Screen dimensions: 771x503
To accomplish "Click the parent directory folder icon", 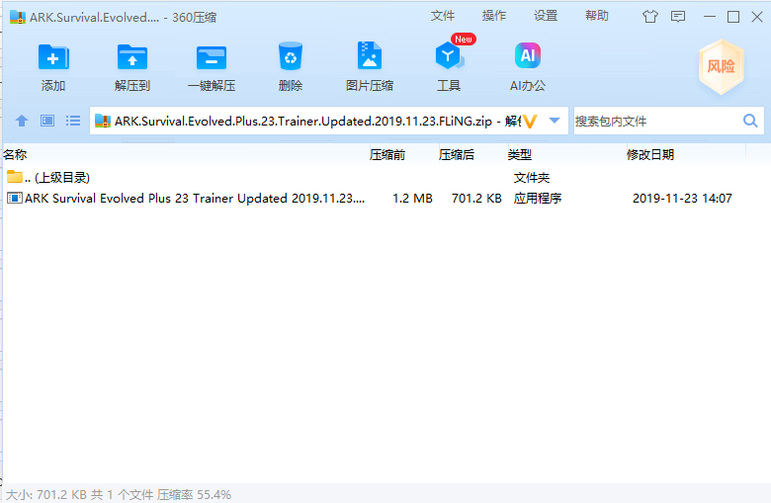I will tap(14, 176).
